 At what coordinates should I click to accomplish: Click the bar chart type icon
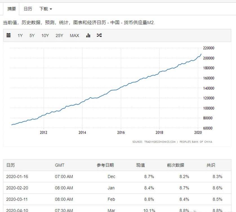coord(88,35)
